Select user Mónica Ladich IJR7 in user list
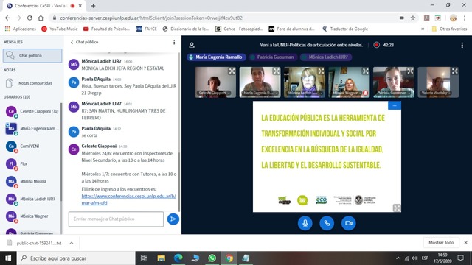This screenshot has height=265, width=472. click(x=32, y=199)
